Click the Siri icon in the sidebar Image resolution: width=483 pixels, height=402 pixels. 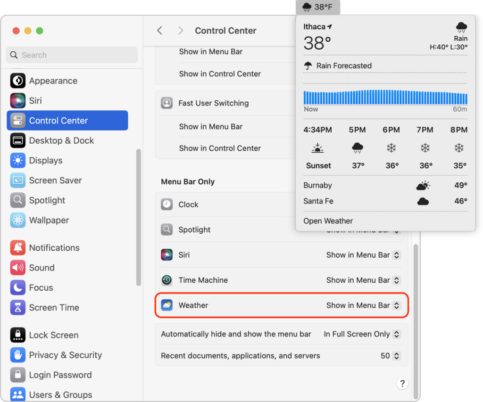click(18, 101)
